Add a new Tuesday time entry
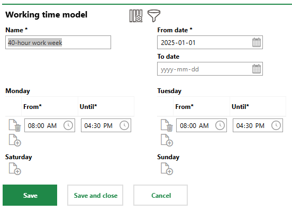Viewport: 292px width, 211px height. pos(167,140)
